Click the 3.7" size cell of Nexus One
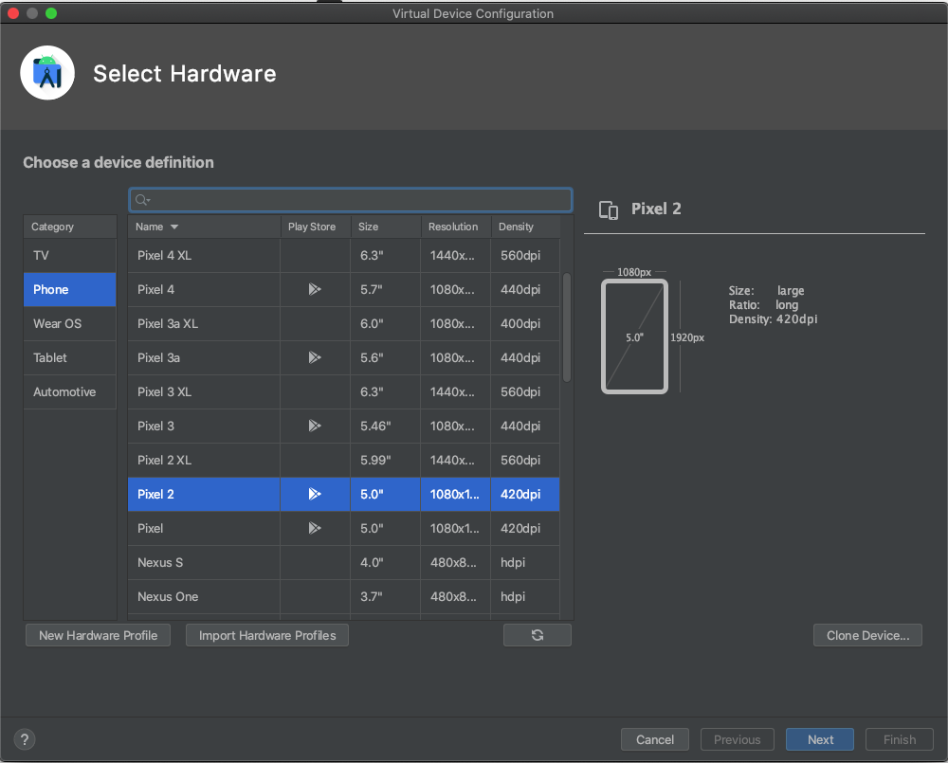The image size is (948, 763). [x=385, y=597]
